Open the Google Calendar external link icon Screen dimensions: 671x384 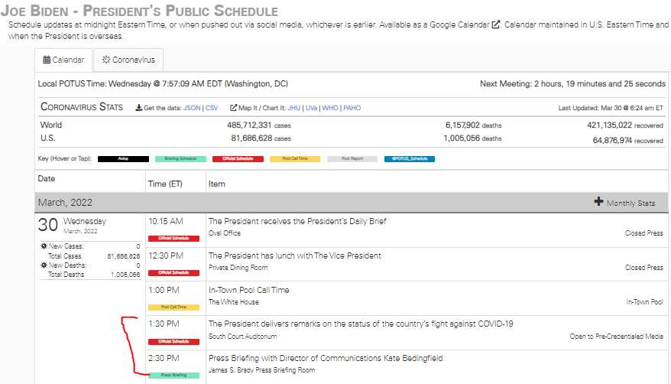coord(495,24)
